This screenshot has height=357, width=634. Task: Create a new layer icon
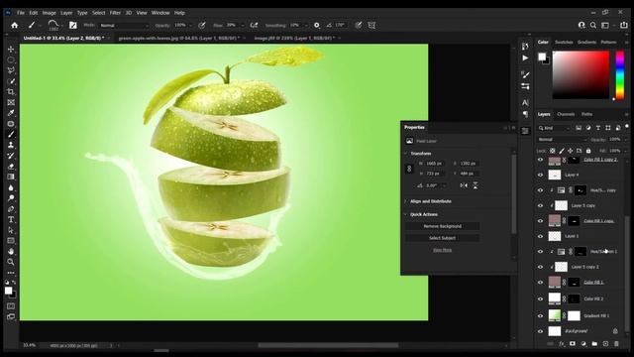[605, 344]
